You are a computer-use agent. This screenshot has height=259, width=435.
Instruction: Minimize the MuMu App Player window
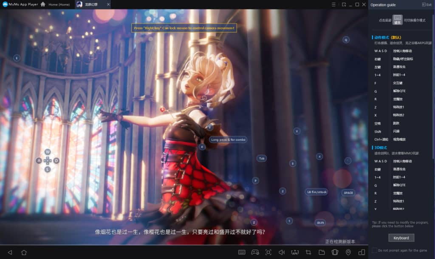(x=350, y=5)
